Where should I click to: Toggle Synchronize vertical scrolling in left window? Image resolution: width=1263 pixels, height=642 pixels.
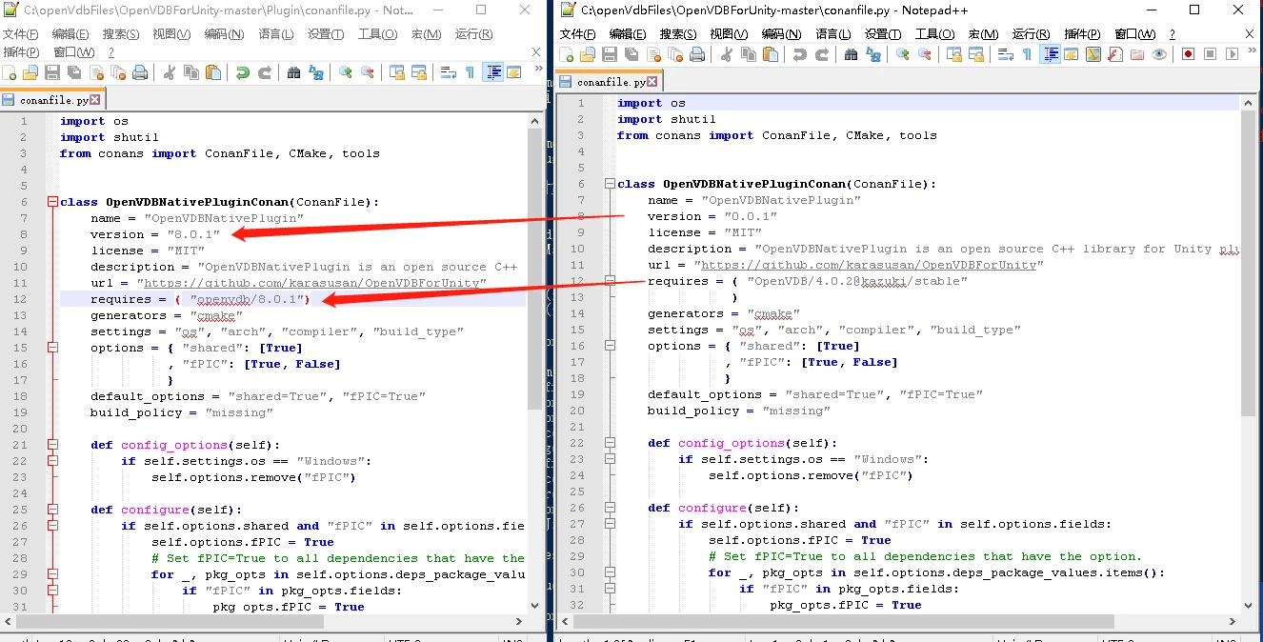pos(397,72)
